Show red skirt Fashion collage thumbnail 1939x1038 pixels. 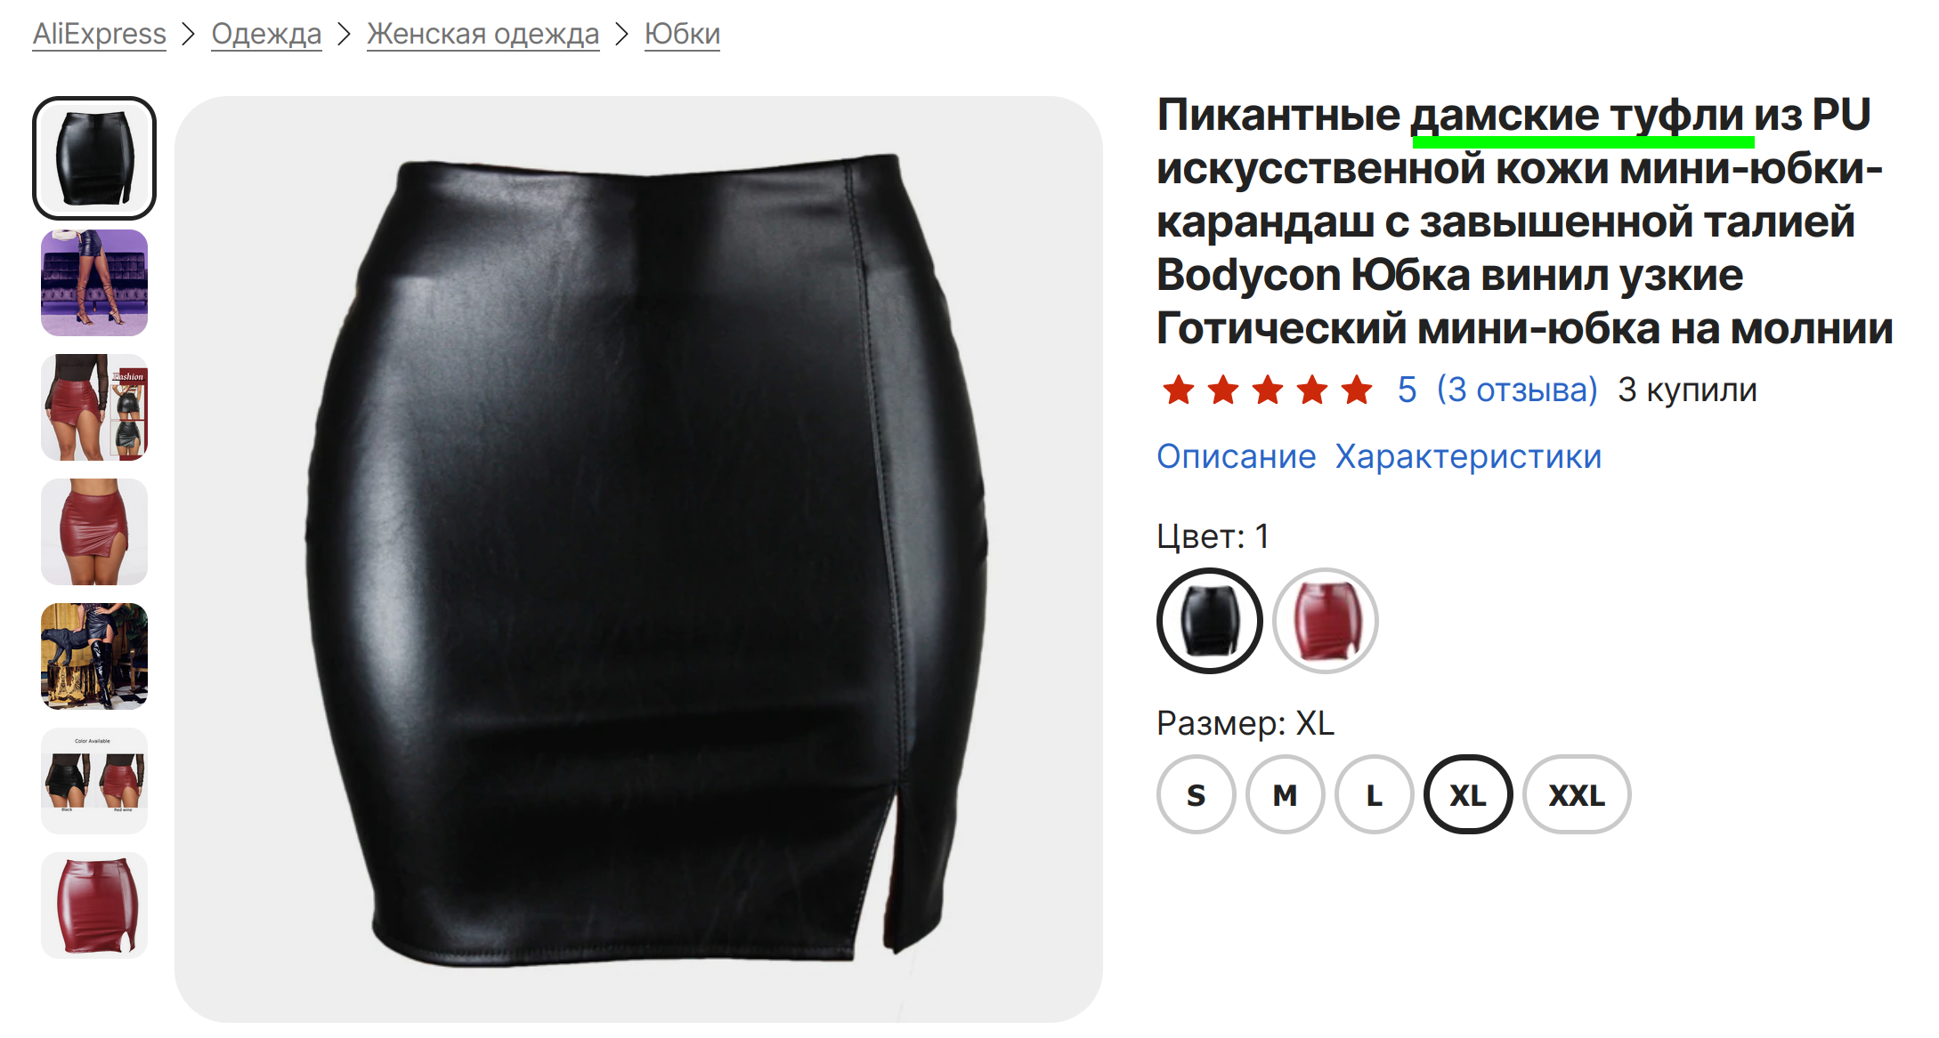pyautogui.click(x=94, y=407)
